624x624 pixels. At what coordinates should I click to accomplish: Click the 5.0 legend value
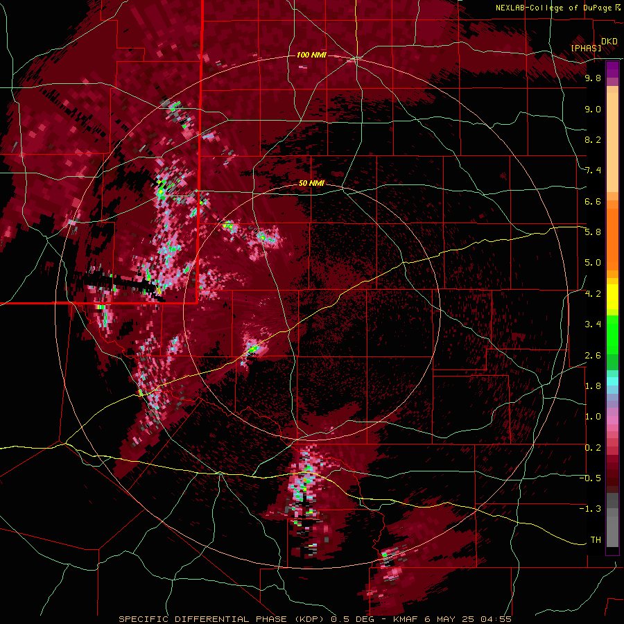click(593, 263)
